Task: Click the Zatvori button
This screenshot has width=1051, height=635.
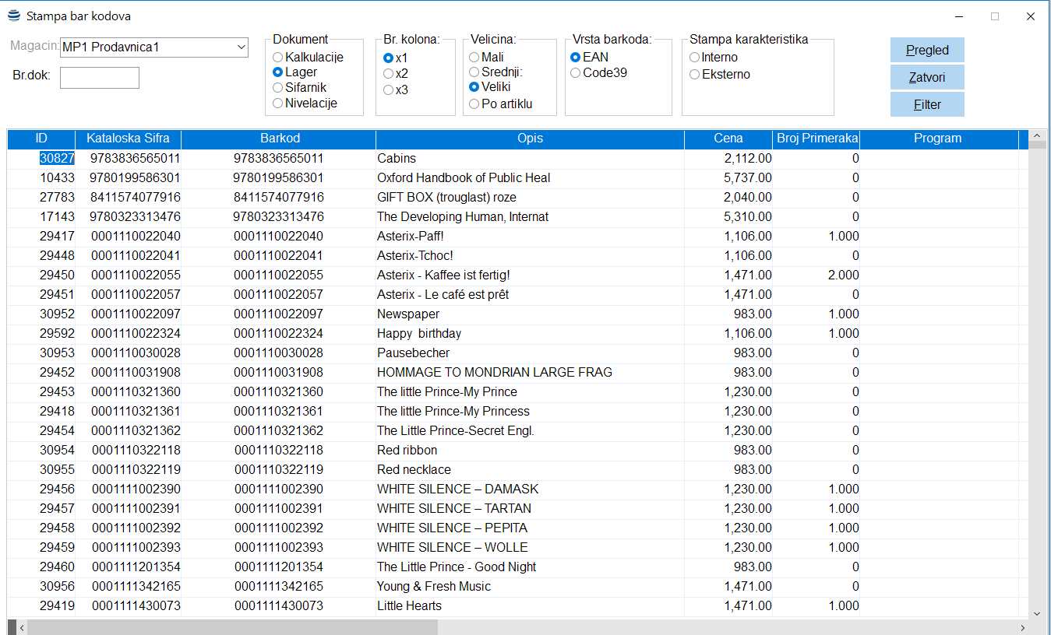Action: point(927,78)
